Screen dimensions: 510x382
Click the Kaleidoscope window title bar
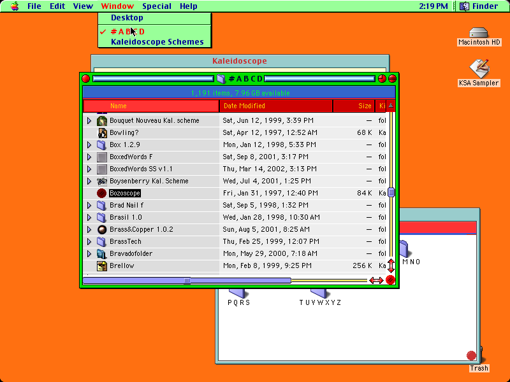point(240,60)
